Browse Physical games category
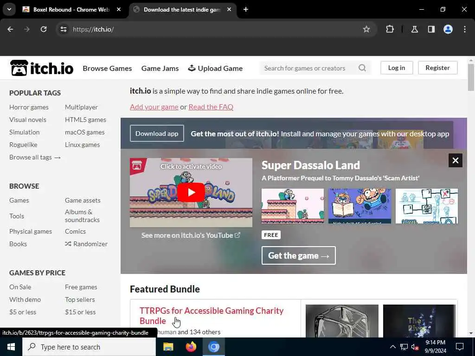This screenshot has height=356, width=475. point(31,232)
